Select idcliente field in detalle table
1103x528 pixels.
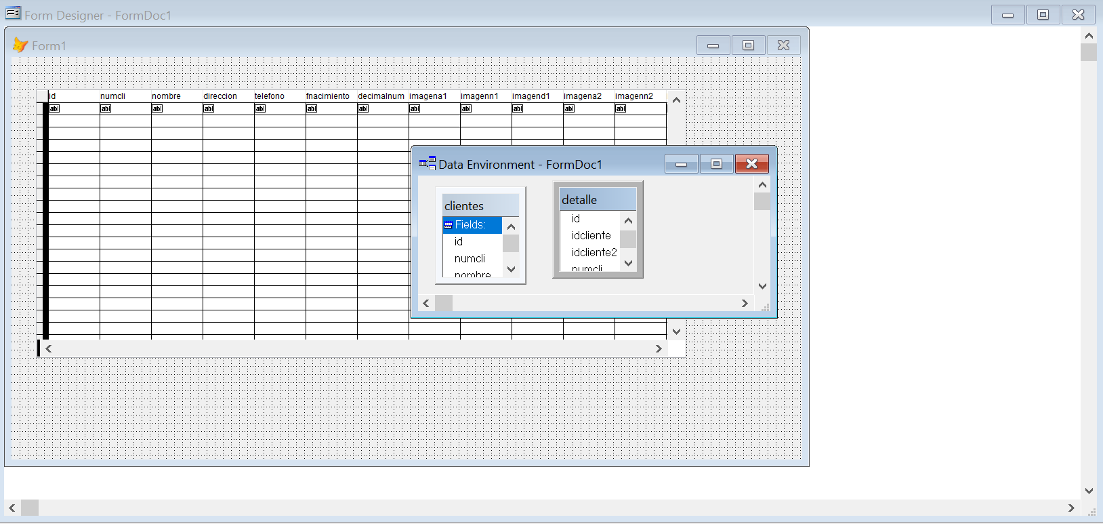591,235
